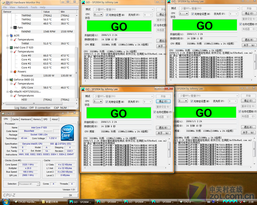Click the Intel Core i7 920 chip icon
257x205 pixels.
[x=11, y=48]
